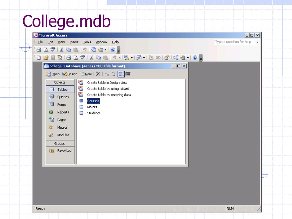Open Toolbar Options at end of longer toolbar
Viewport: 292px width, 219px height.
point(201,58)
